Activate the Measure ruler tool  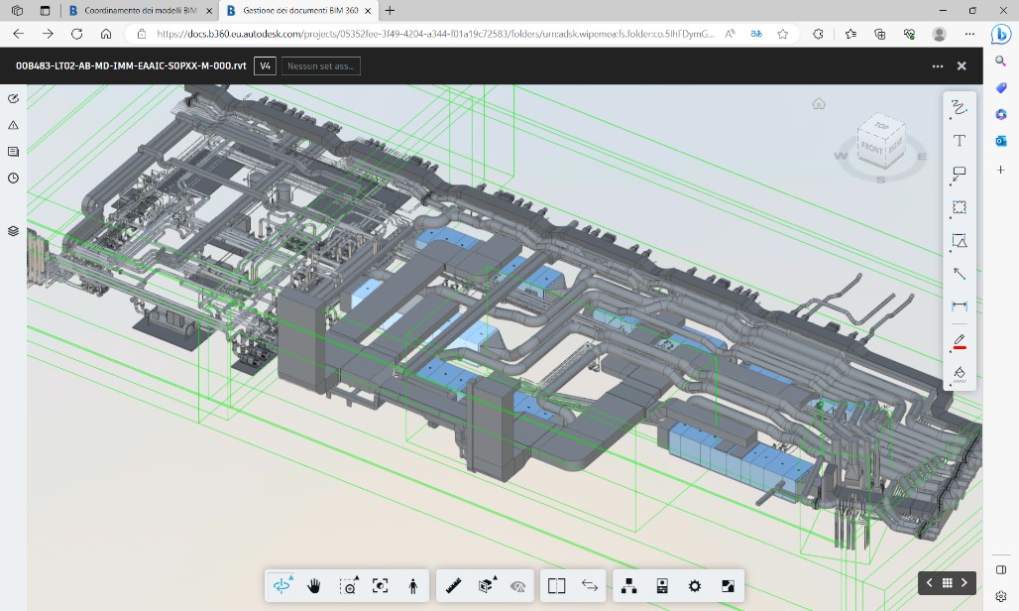tap(455, 586)
